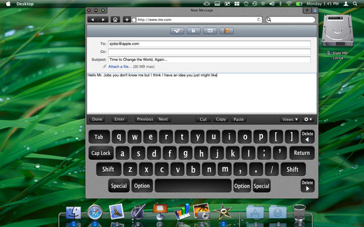The image size is (364, 227).
Task: Tap the Tab key
Action: click(99, 137)
